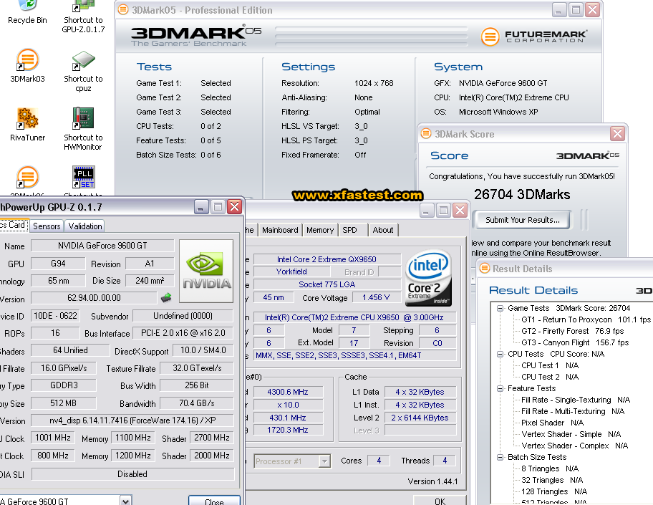Click the Socket 775 LGA package field
653x505 pixels.
pyautogui.click(x=327, y=284)
